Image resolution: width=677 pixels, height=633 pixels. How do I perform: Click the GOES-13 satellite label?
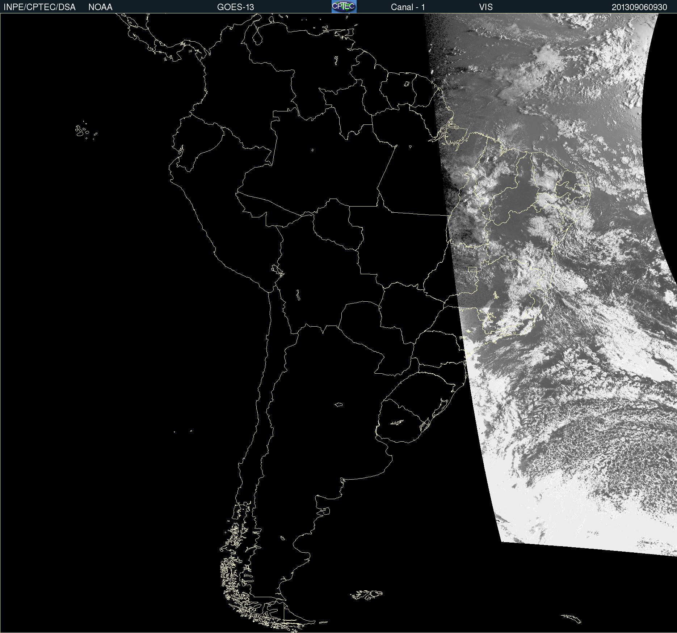tap(235, 7)
